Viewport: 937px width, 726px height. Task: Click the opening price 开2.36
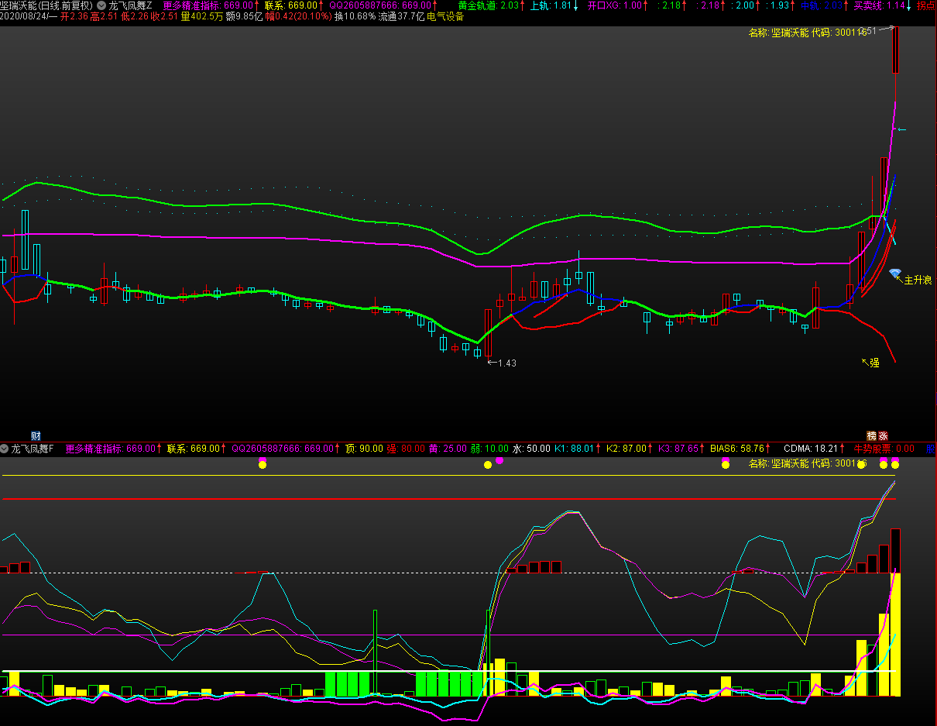click(x=74, y=16)
